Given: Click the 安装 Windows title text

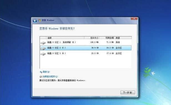Looking at the screenshot, I should coord(48,20).
